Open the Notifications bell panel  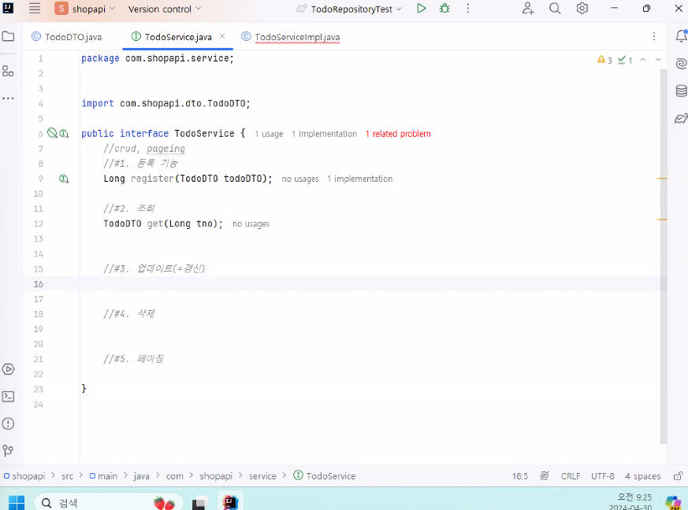point(682,35)
